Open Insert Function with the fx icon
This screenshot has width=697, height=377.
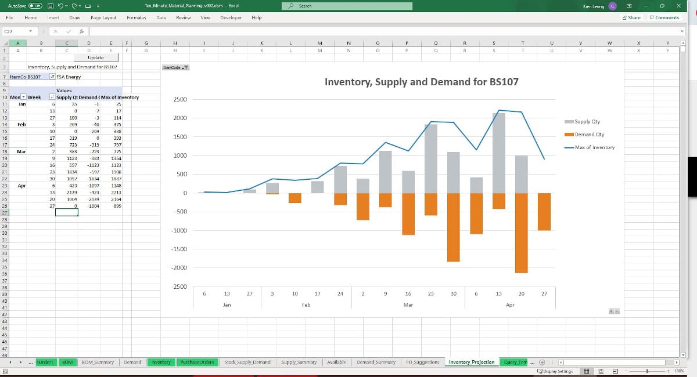pos(82,31)
